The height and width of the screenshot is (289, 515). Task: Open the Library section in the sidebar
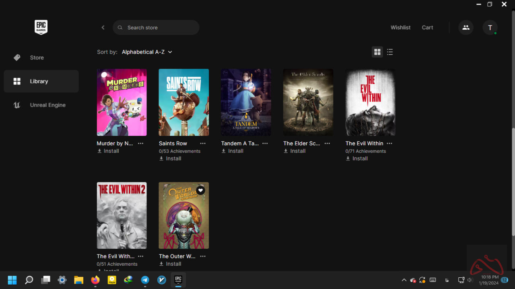tap(39, 81)
